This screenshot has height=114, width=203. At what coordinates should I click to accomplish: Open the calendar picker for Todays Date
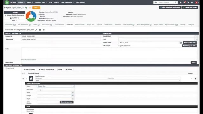coord(181,43)
